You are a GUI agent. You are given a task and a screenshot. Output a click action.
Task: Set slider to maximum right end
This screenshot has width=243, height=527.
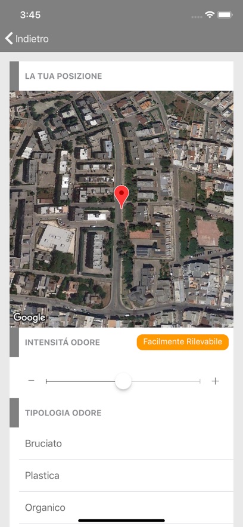click(200, 381)
